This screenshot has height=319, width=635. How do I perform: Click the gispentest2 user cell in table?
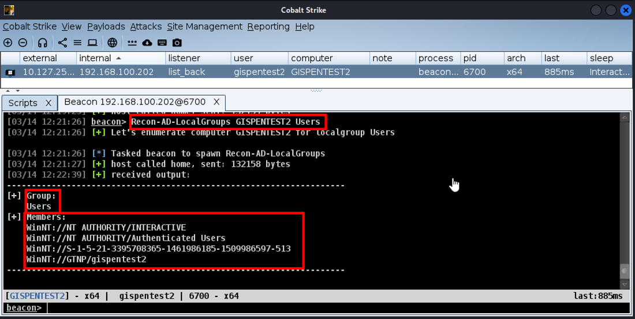point(259,72)
